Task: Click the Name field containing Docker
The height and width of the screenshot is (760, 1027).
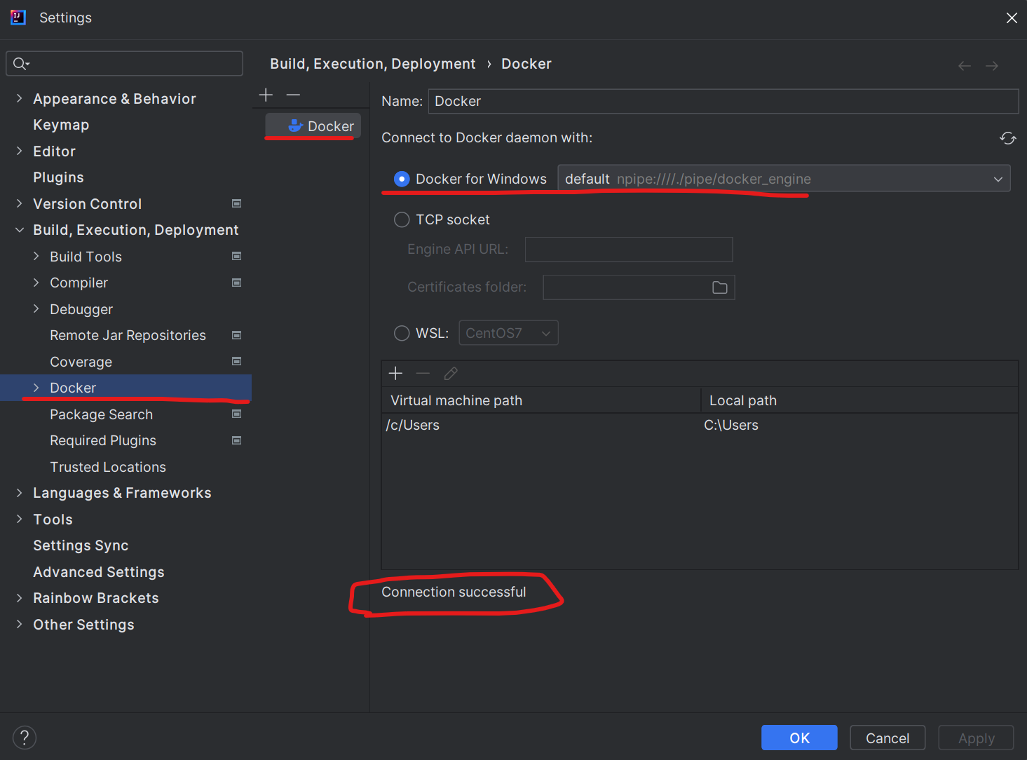Action: [723, 101]
